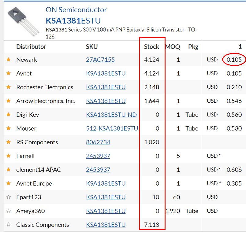The height and width of the screenshot is (232, 246).
Task: Click the quantity 1 price column header
Action: coord(240,47)
